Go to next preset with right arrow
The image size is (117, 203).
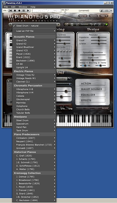point(58,24)
